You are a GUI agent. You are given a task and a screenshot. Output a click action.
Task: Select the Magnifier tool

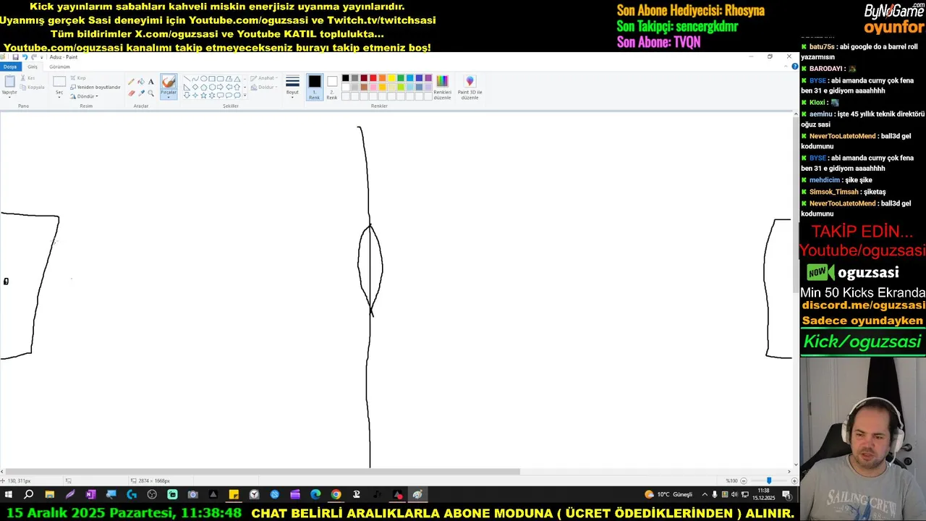pyautogui.click(x=151, y=93)
